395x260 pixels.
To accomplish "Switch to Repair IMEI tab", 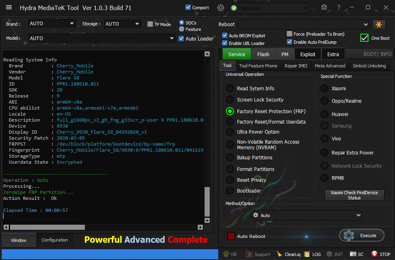I will point(296,66).
